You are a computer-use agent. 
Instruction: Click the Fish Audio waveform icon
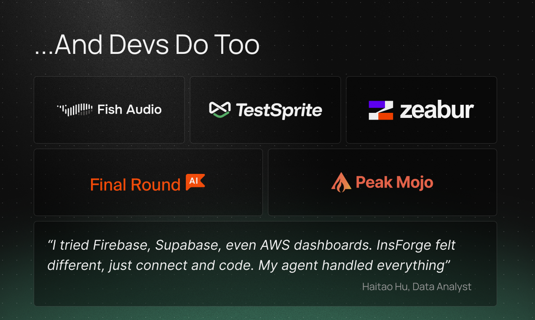pyautogui.click(x=75, y=110)
